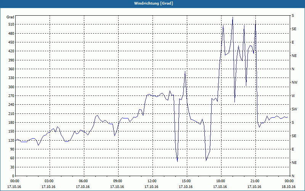Select the 60 y-axis value
Image resolution: width=305 pixels, height=191 pixels.
[x=12, y=158]
